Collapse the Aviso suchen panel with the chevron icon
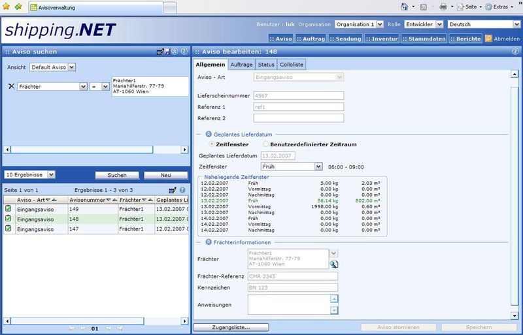Viewport: 523px width, 335px height. [x=176, y=51]
